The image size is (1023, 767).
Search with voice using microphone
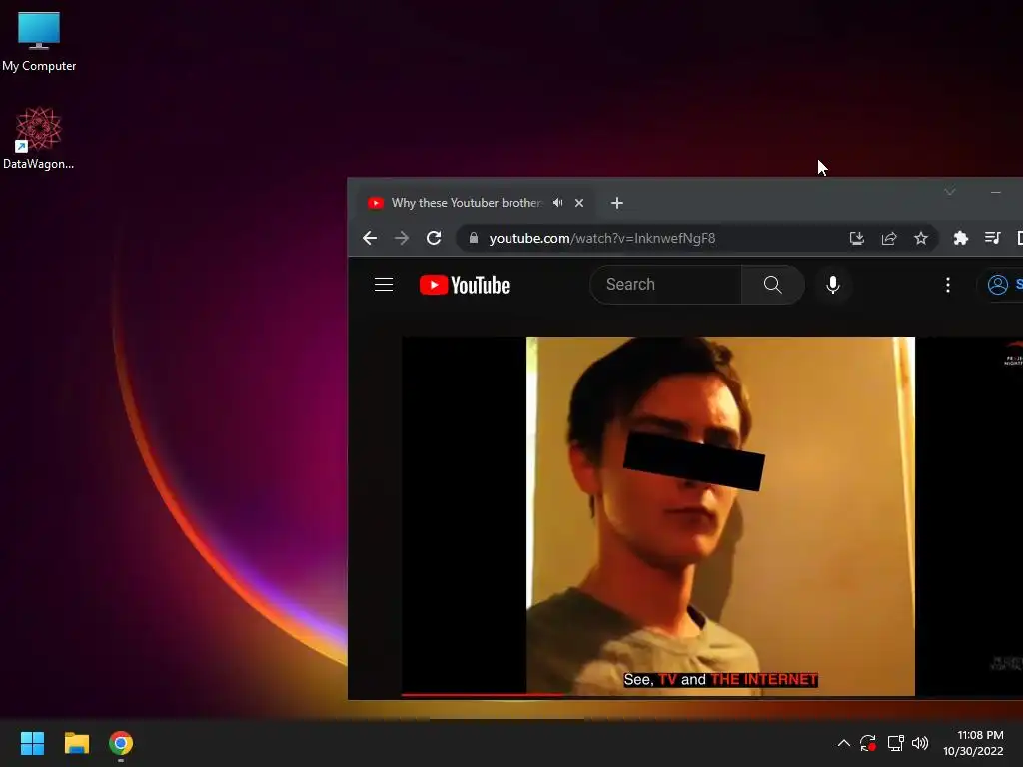tap(833, 285)
